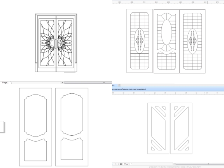Select the right arched panel door

tap(72, 127)
